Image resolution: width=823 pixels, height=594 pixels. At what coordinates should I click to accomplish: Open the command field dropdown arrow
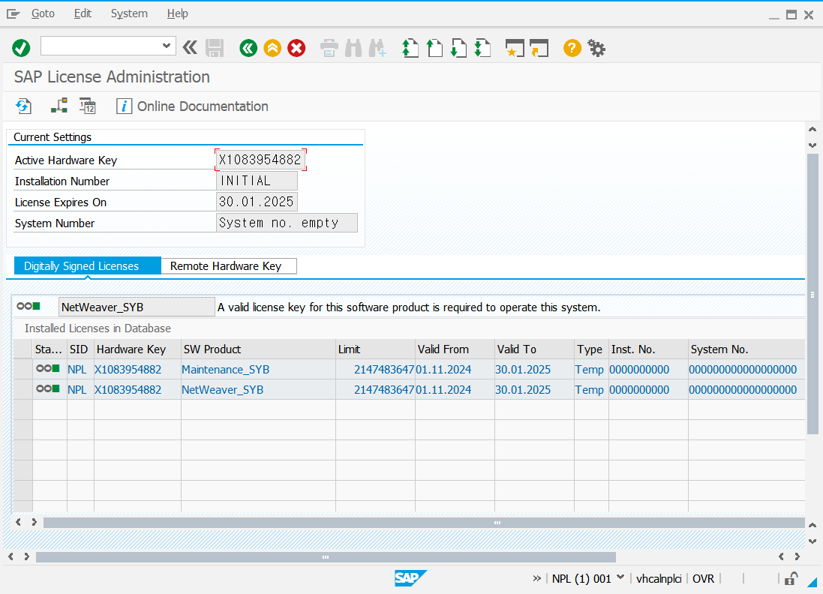coord(167,46)
